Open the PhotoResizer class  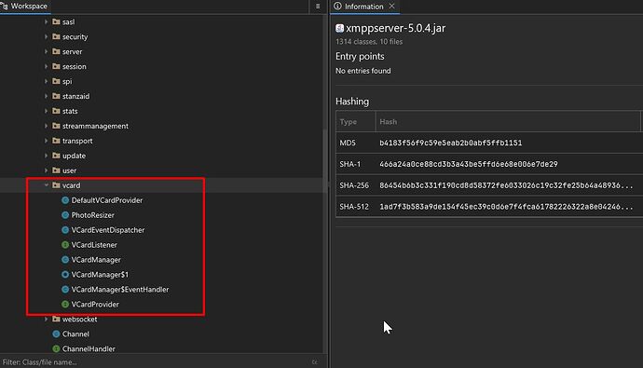point(92,214)
